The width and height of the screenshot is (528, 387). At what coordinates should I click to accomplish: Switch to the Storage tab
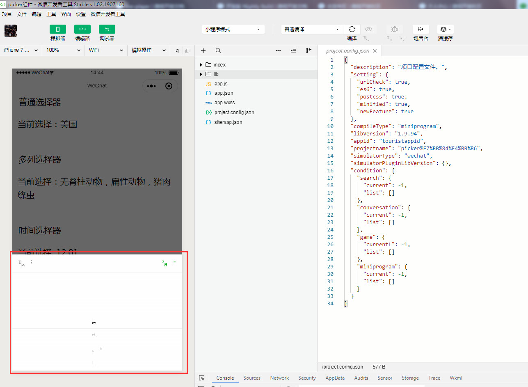pyautogui.click(x=410, y=378)
